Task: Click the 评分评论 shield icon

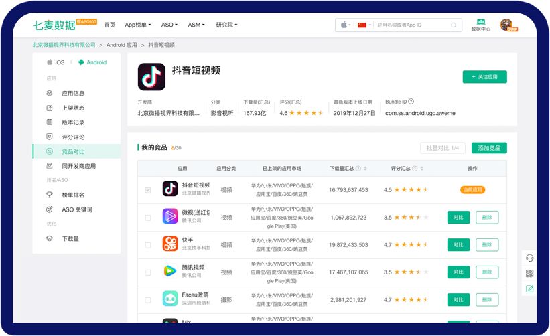Action: pos(50,137)
